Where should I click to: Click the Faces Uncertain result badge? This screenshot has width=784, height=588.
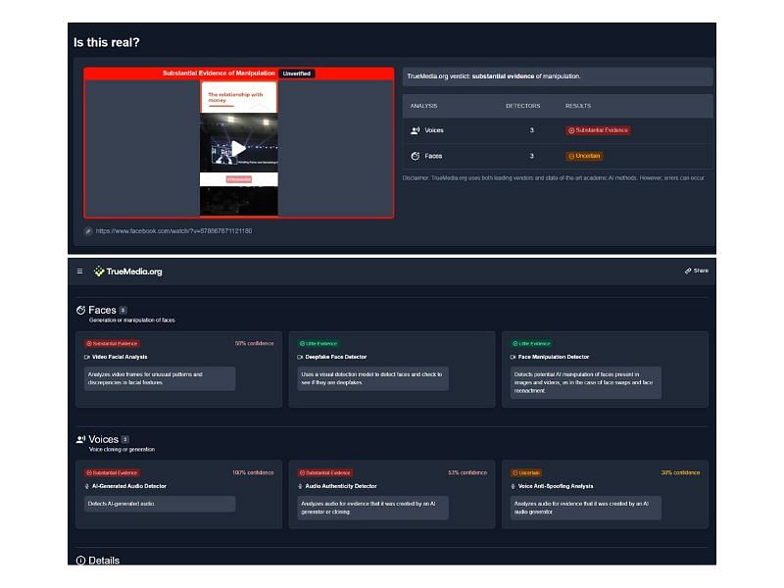tap(584, 156)
